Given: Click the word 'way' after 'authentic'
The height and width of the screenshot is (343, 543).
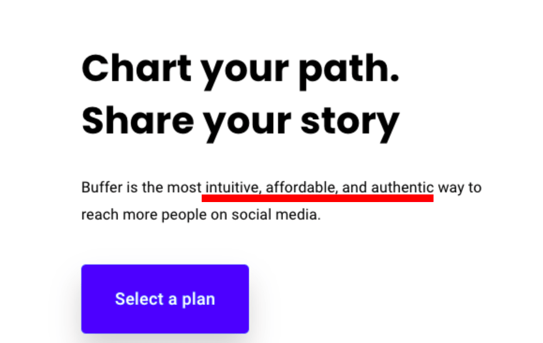Looking at the screenshot, I should coord(449,187).
